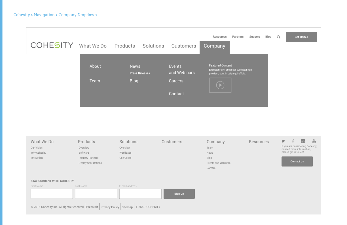The image size is (347, 225).
Task: Click the Get started button
Action: tap(301, 37)
